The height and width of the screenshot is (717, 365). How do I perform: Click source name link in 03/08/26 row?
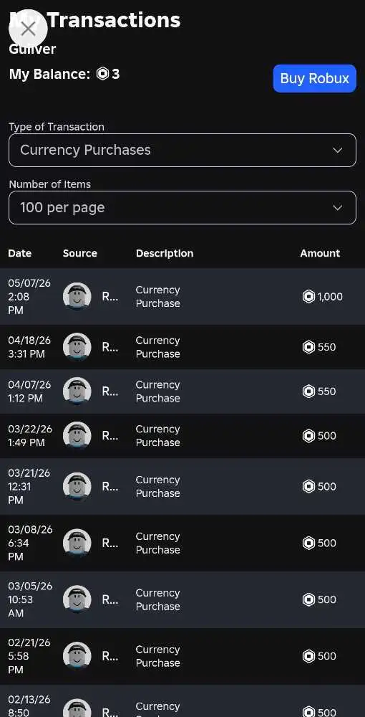[x=110, y=543]
